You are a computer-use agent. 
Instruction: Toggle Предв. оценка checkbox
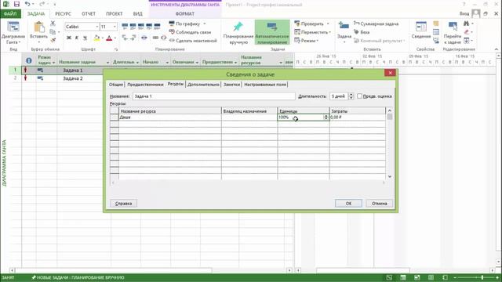pos(359,96)
